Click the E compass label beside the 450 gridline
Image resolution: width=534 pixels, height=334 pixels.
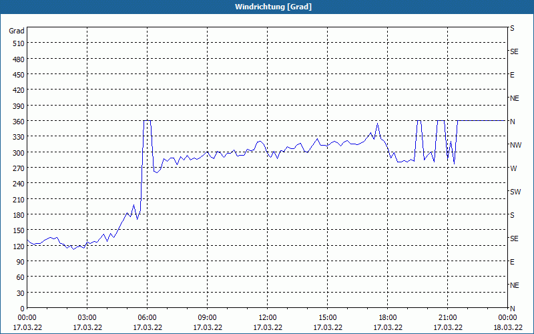(512, 75)
